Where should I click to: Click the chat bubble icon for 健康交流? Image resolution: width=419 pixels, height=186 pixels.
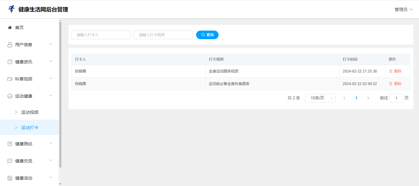click(10, 161)
